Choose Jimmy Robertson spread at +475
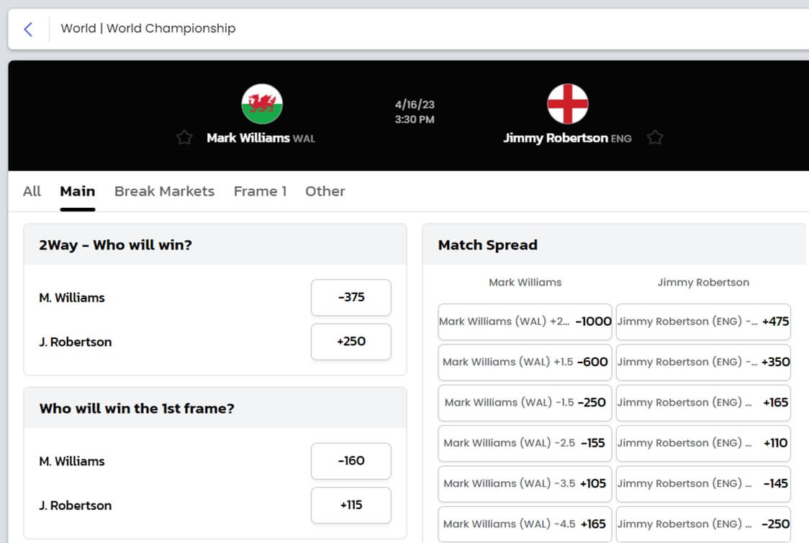 pyautogui.click(x=703, y=321)
